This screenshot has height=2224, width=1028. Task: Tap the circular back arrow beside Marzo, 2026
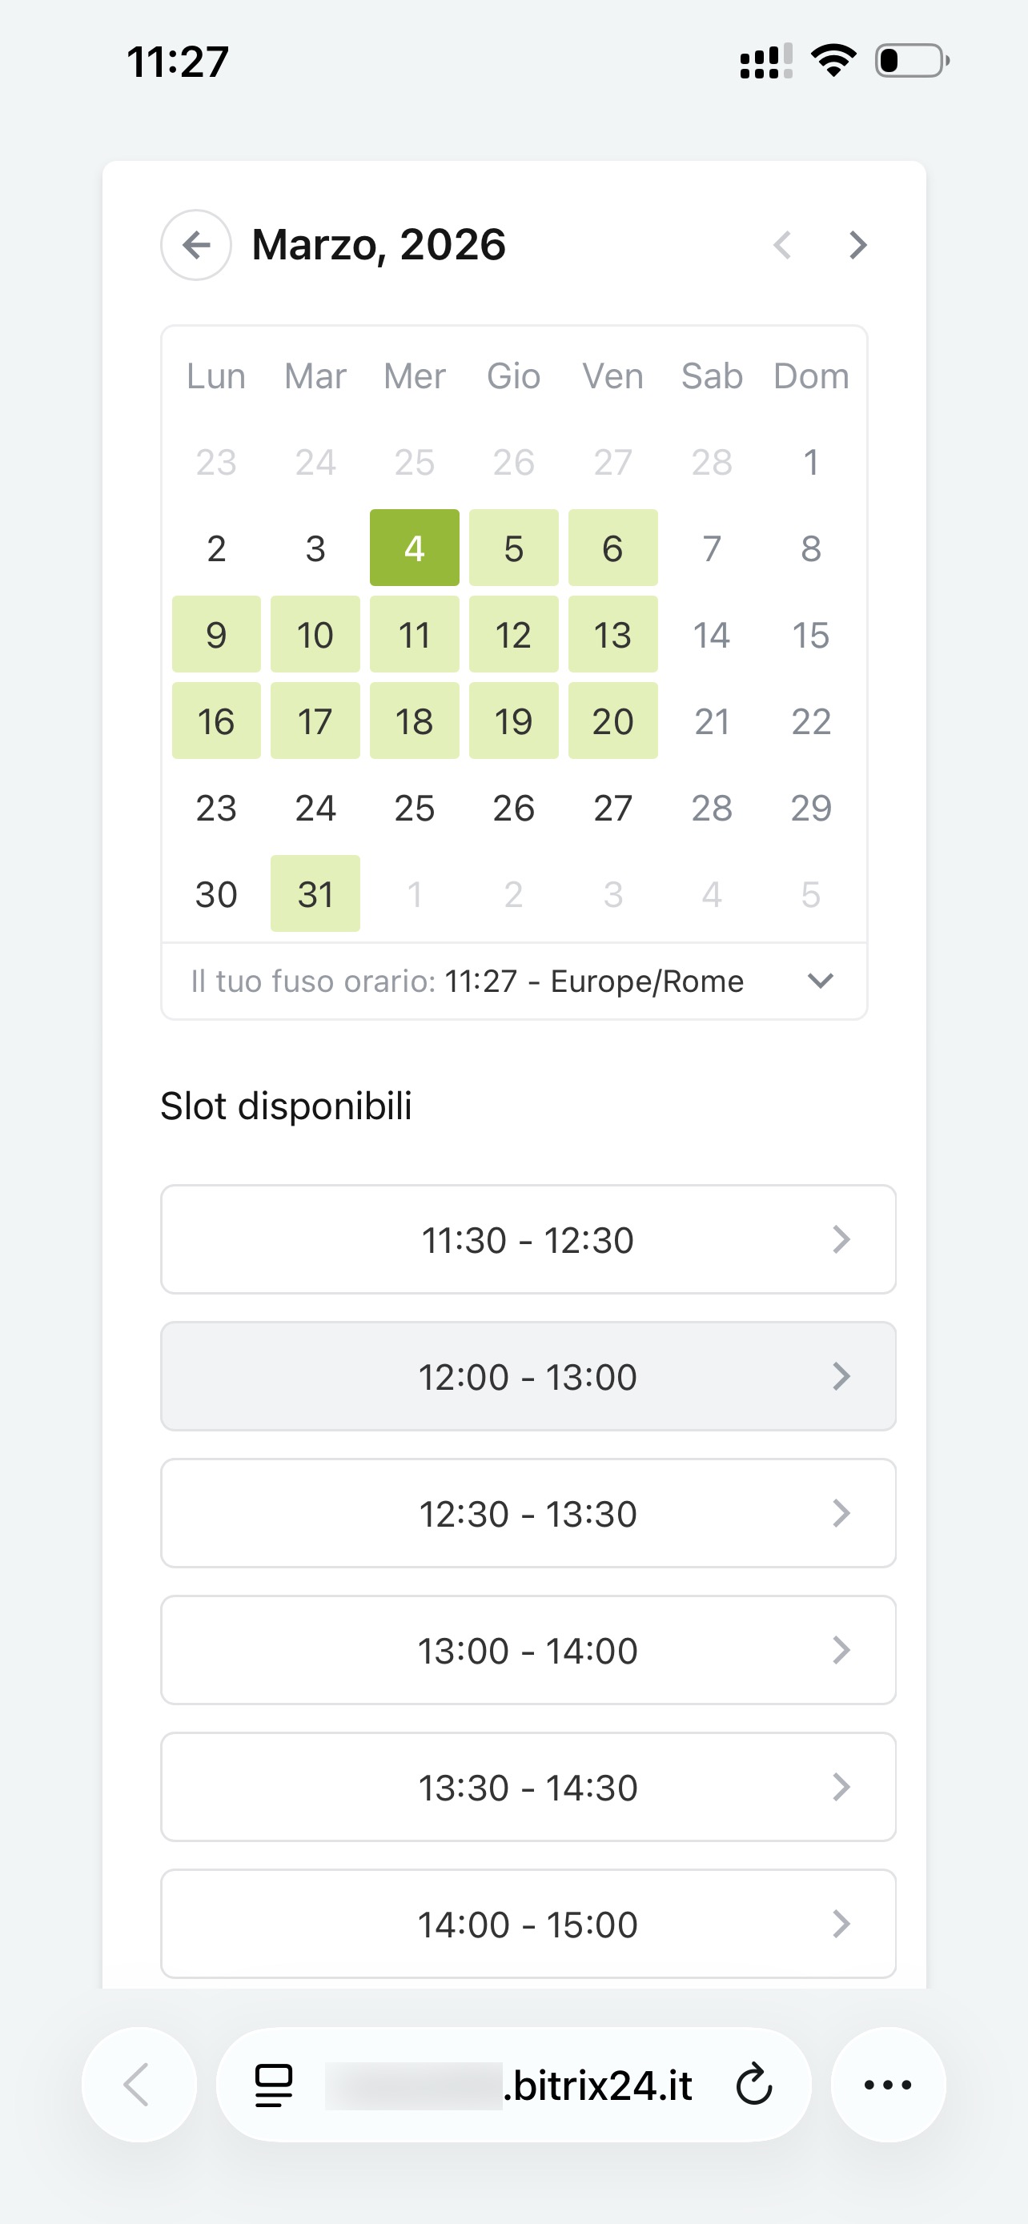click(x=196, y=245)
